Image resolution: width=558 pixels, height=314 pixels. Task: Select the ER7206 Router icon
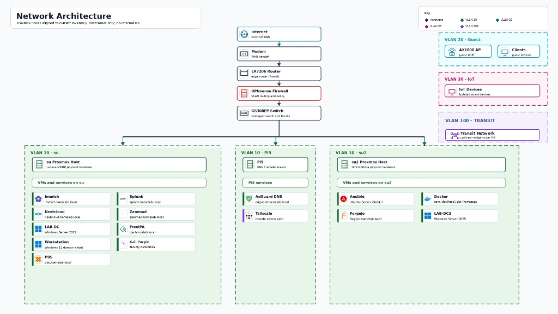click(244, 74)
